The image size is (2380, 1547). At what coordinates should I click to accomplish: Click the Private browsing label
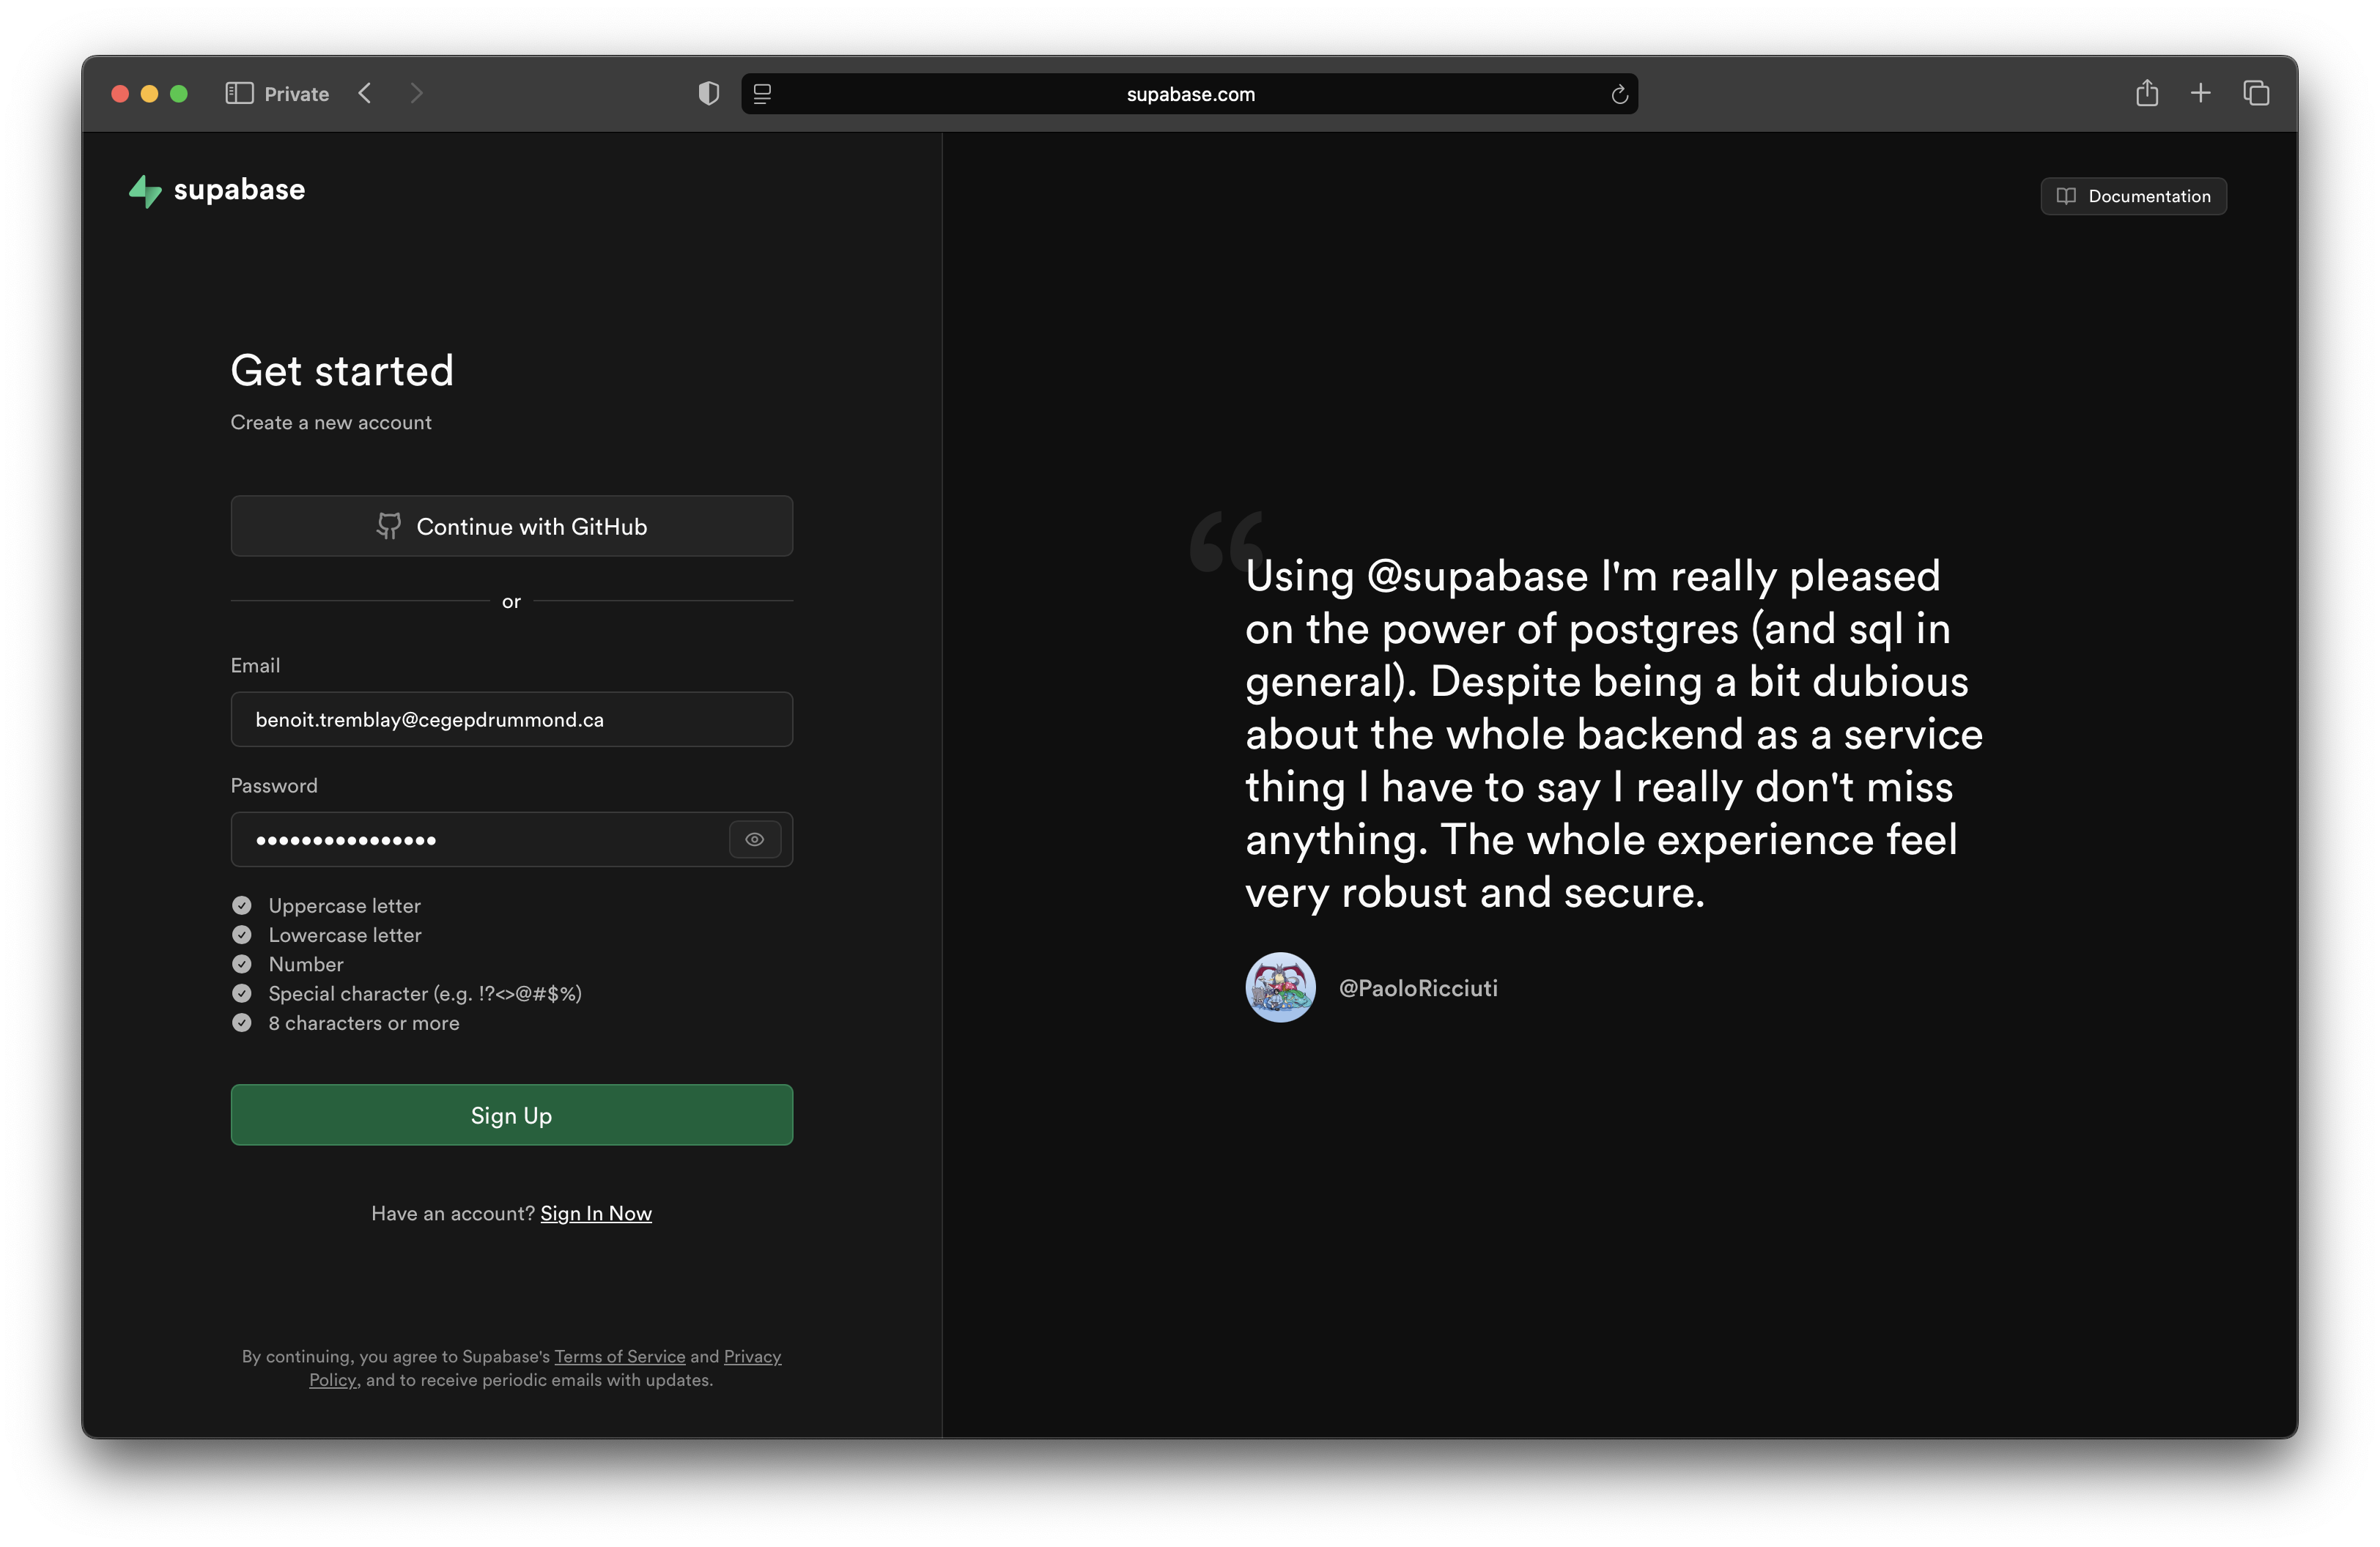click(x=297, y=94)
